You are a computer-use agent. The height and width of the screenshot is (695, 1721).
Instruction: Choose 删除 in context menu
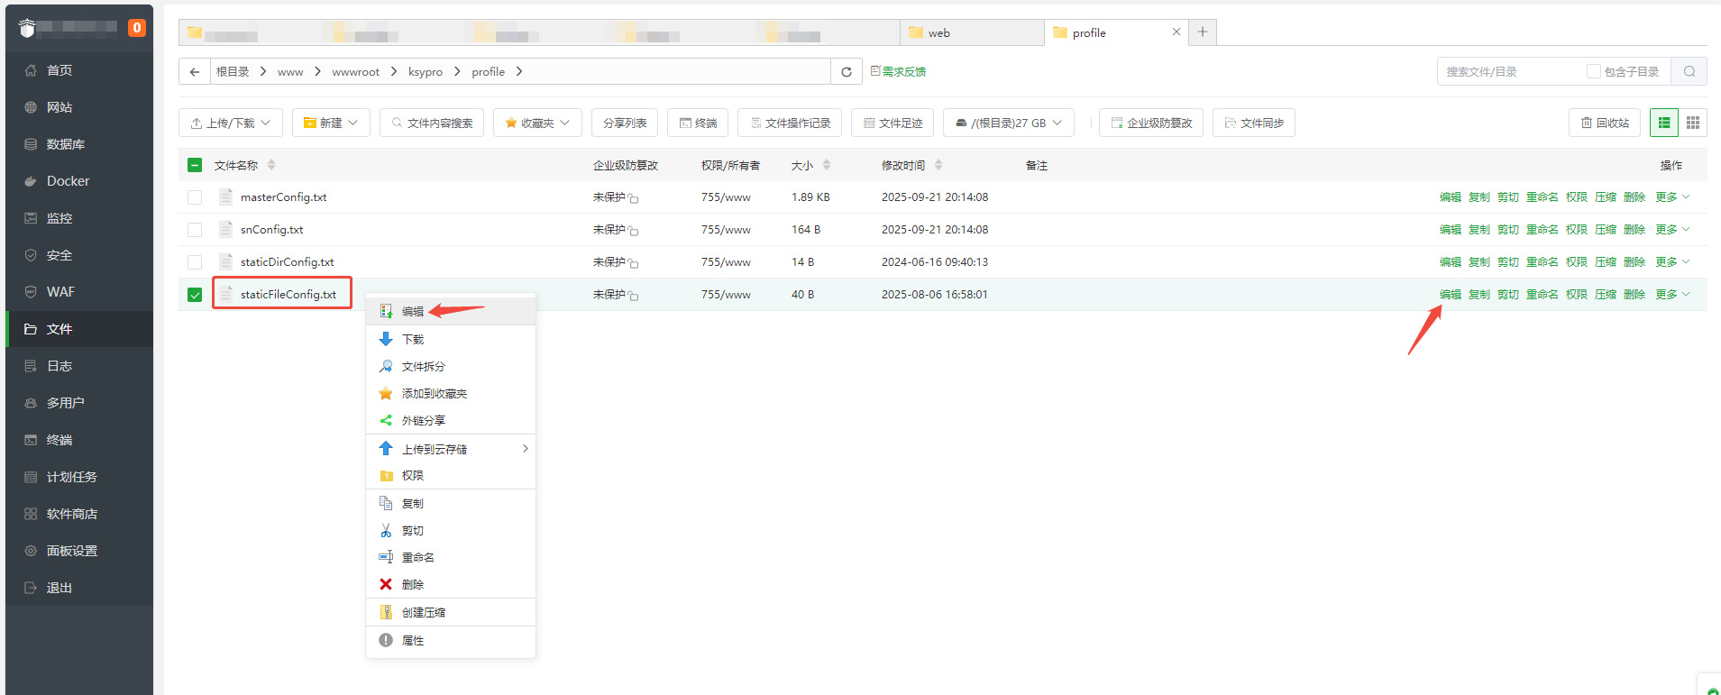(x=451, y=585)
